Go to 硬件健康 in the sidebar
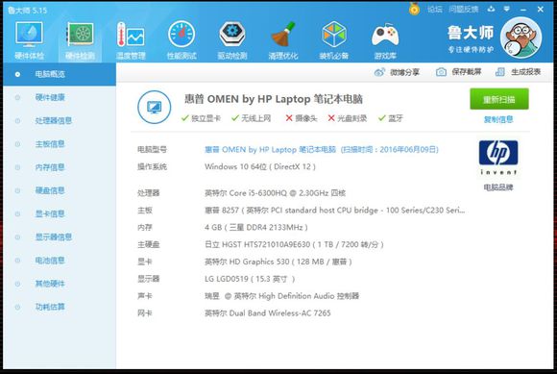The width and height of the screenshot is (557, 374). [50, 97]
